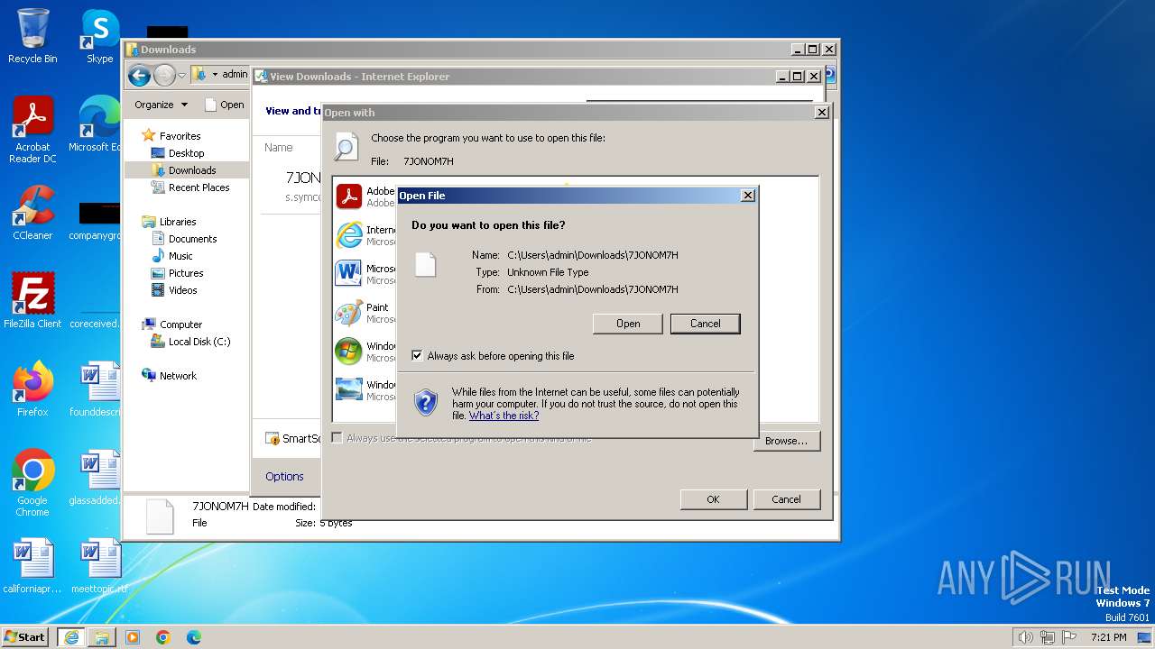Expand Organize menu in Downloads window

coord(162,105)
